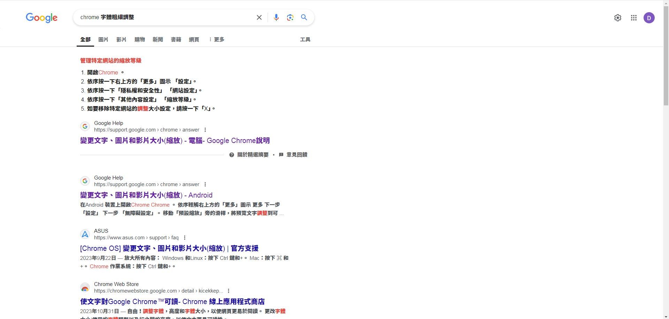
Task: Click the asus.com support faq URL
Action: (x=136, y=238)
